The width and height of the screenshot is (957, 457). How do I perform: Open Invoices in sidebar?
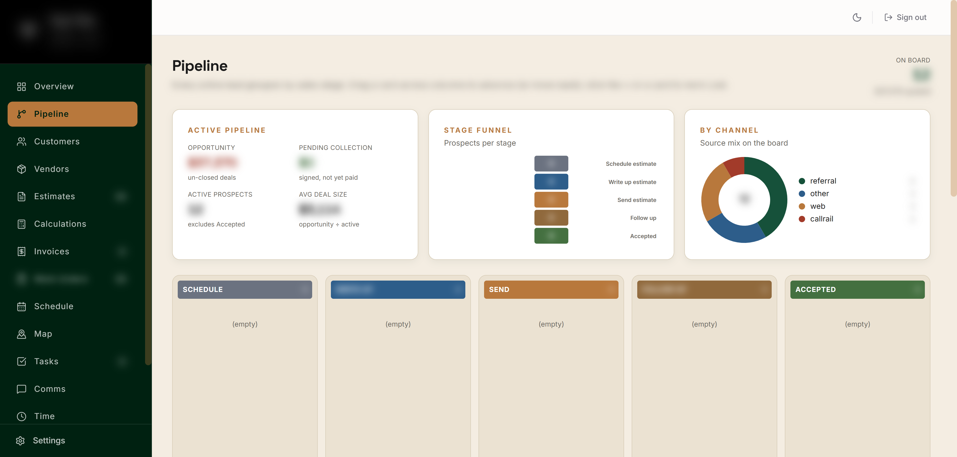[x=72, y=251]
